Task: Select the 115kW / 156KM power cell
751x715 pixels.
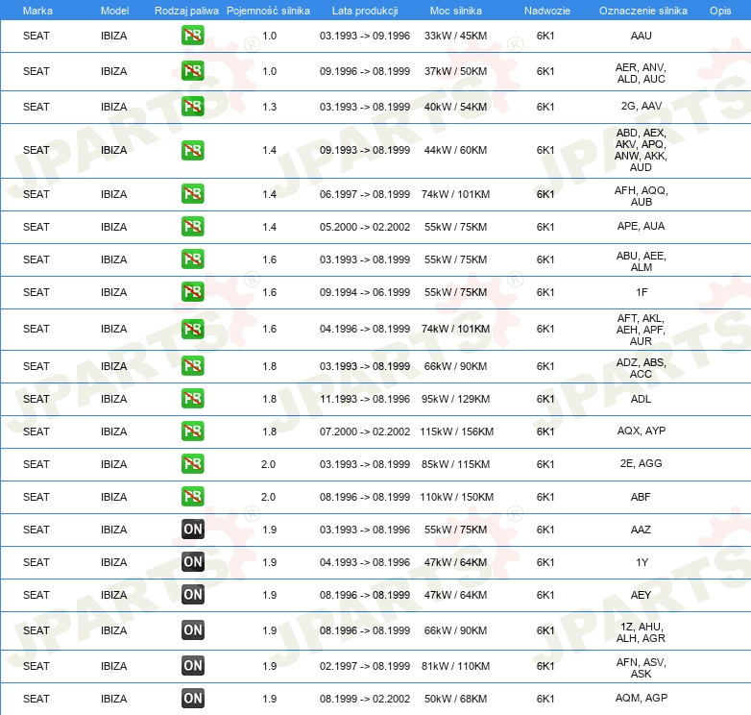Action: click(456, 431)
